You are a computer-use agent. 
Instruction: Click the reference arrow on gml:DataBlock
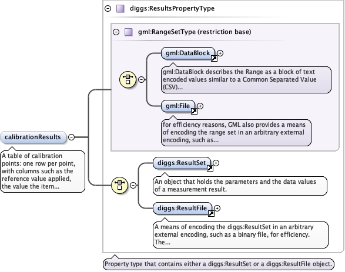click(214, 59)
